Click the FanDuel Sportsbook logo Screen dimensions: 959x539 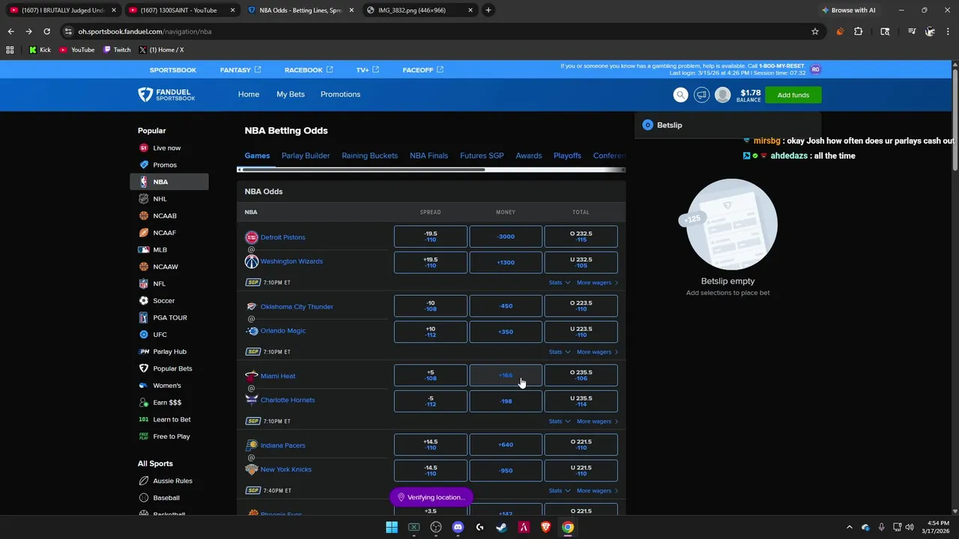[x=166, y=94]
